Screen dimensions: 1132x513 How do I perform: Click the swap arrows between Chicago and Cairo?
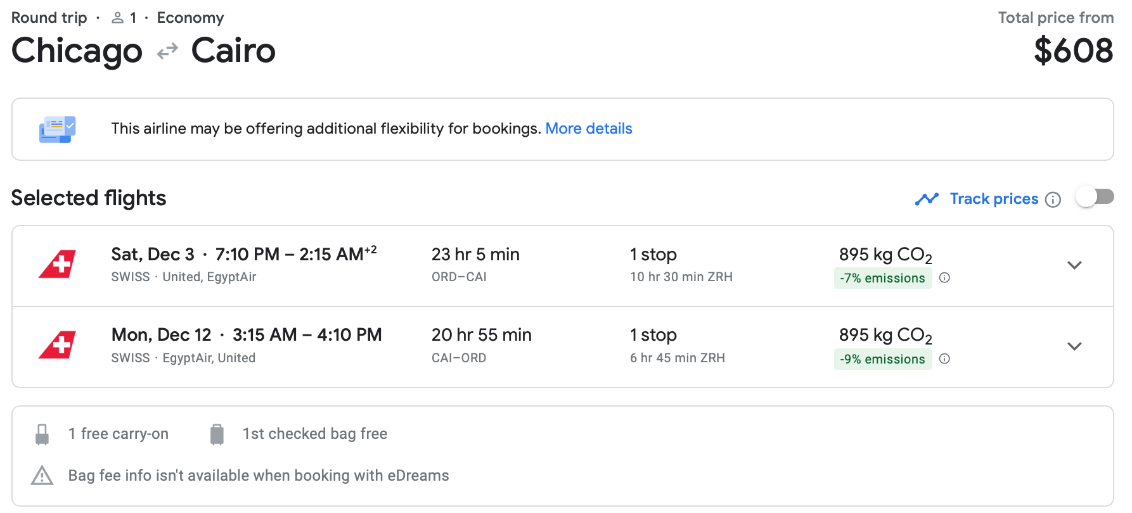tap(167, 51)
